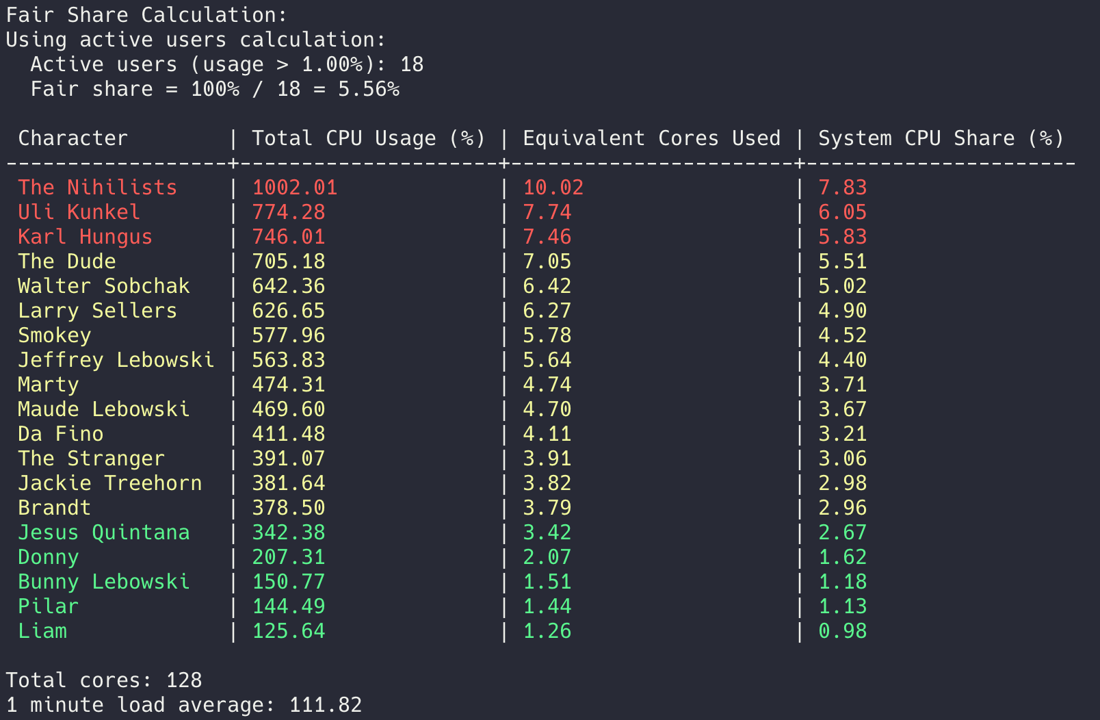Click the 'Fair Share Calculation:' heading line
Viewport: 1100px width, 720px height.
click(146, 15)
